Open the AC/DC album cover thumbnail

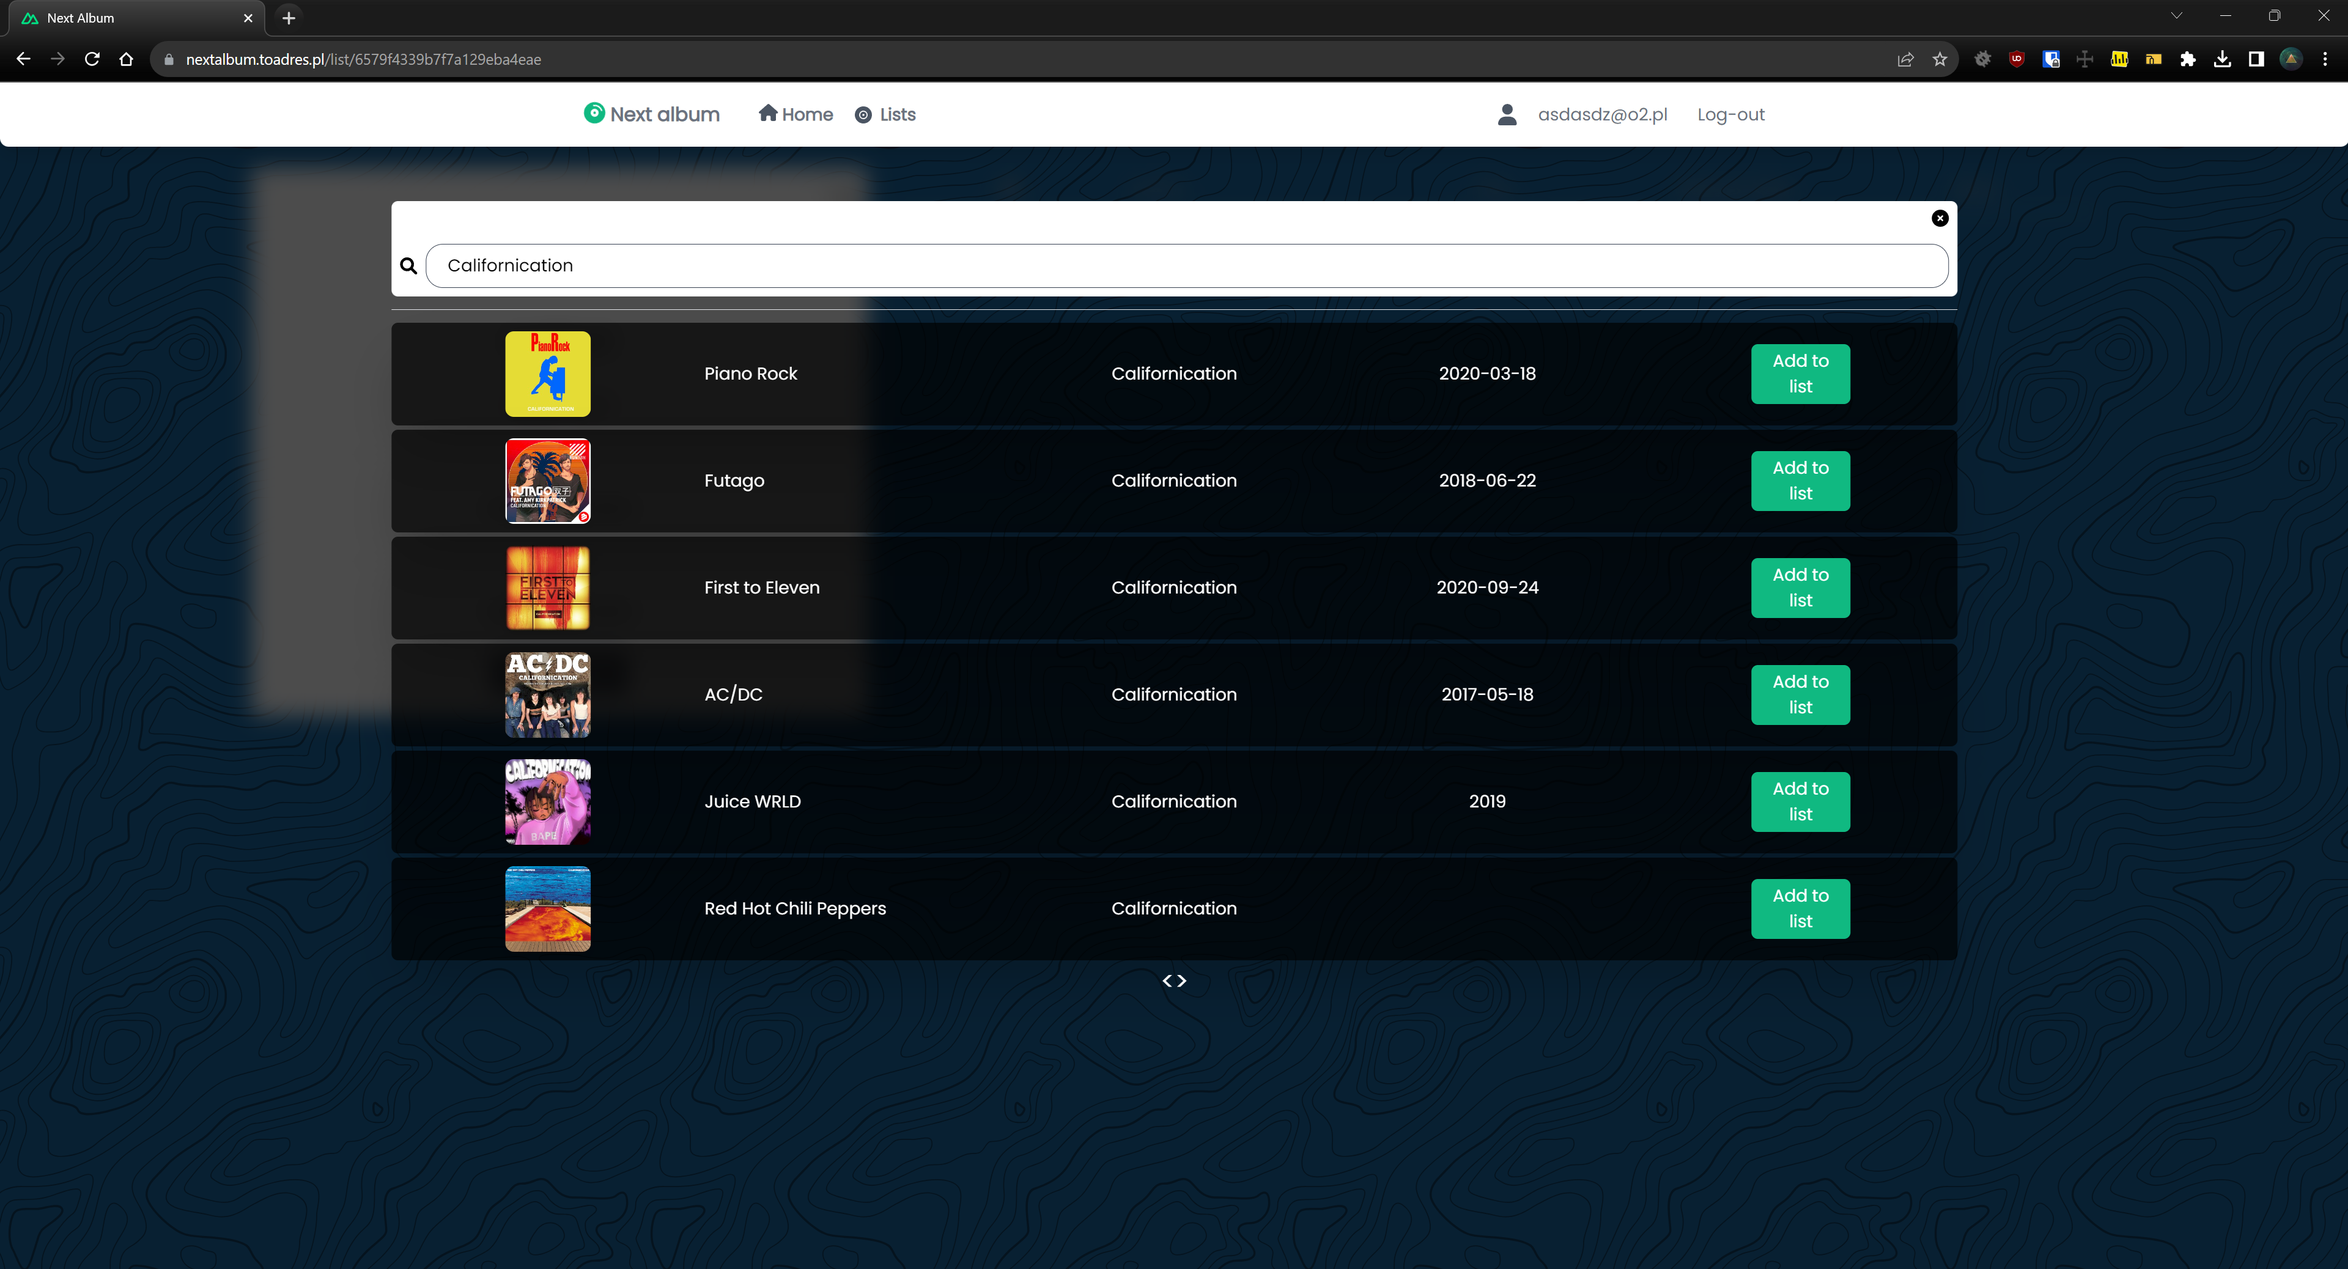[548, 695]
